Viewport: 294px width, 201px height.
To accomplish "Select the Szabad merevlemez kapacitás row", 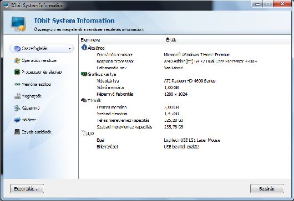I will (185, 127).
